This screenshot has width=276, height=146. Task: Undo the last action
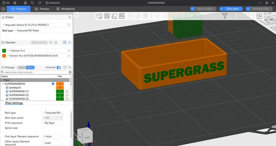pos(32,3)
